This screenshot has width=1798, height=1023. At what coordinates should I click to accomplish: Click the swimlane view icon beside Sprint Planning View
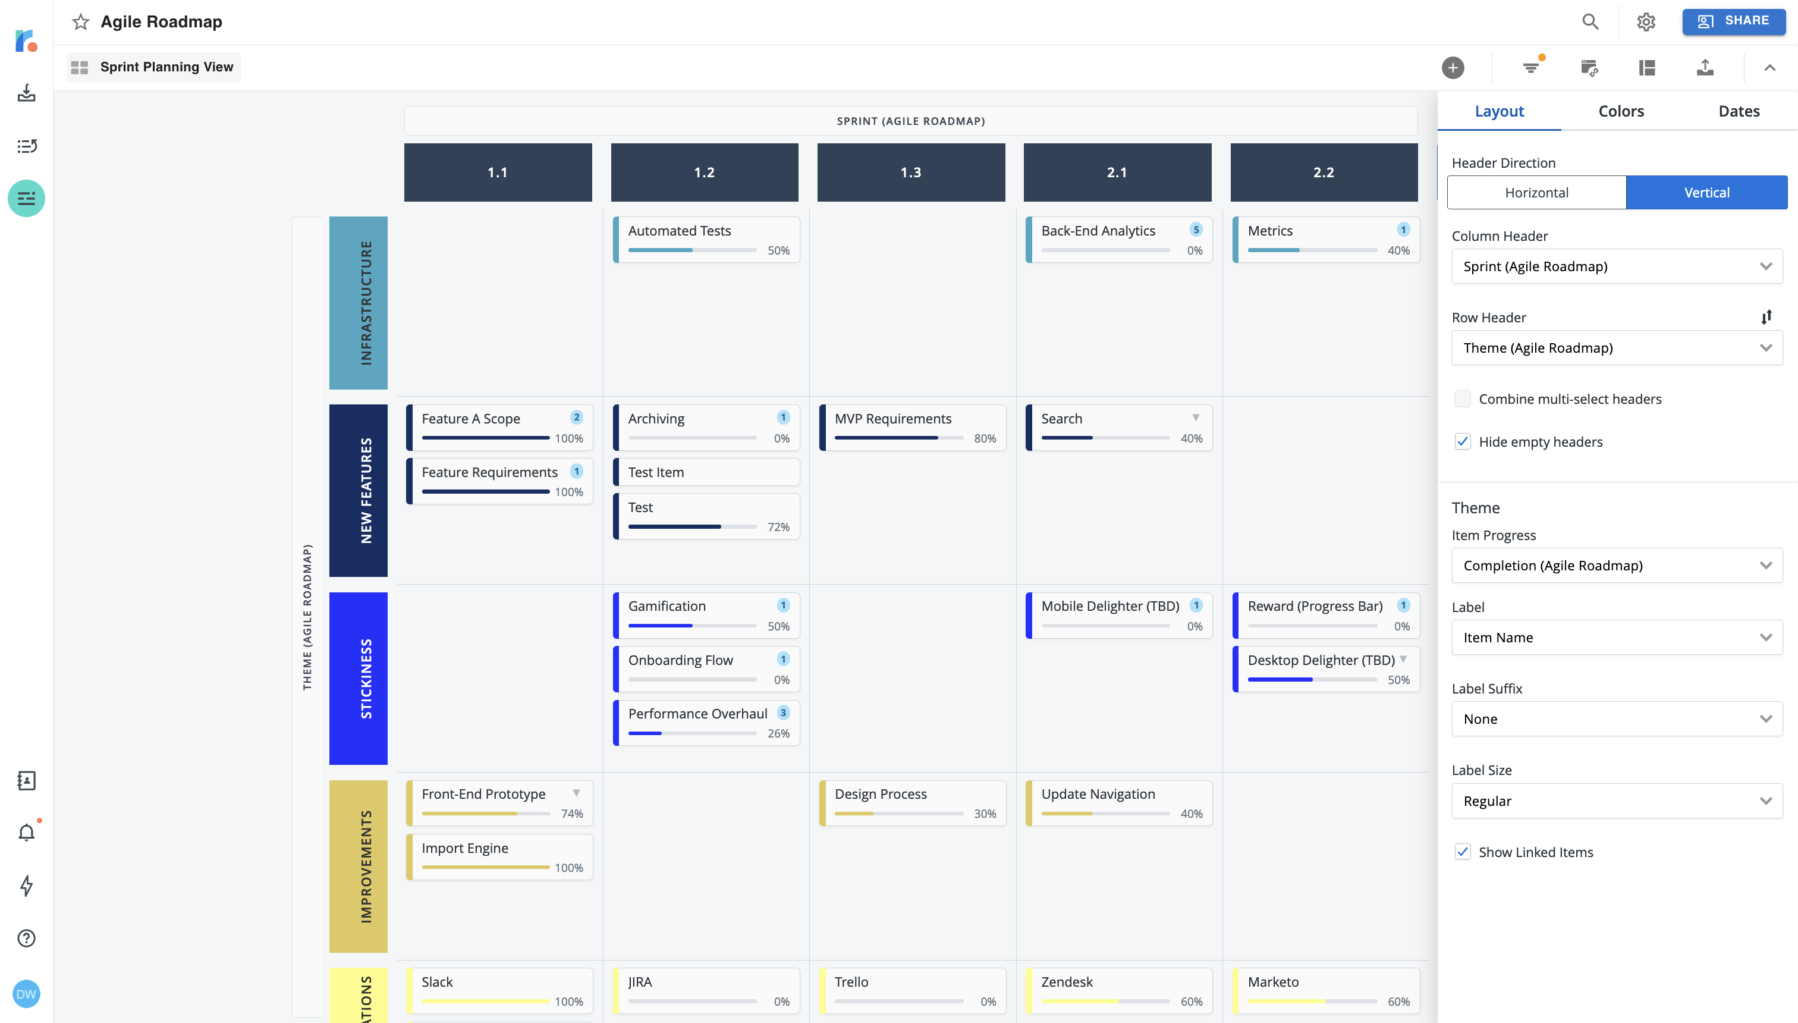pos(79,67)
